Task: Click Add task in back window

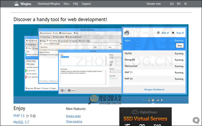Action: click(30, 88)
